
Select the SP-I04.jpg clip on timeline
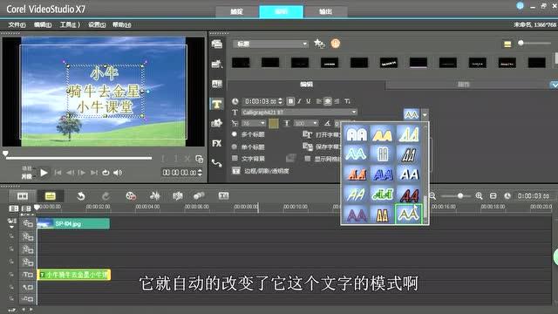click(x=73, y=223)
